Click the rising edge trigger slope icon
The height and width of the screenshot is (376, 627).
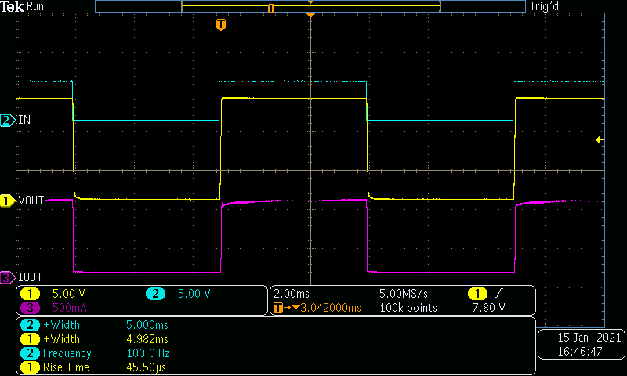point(498,294)
